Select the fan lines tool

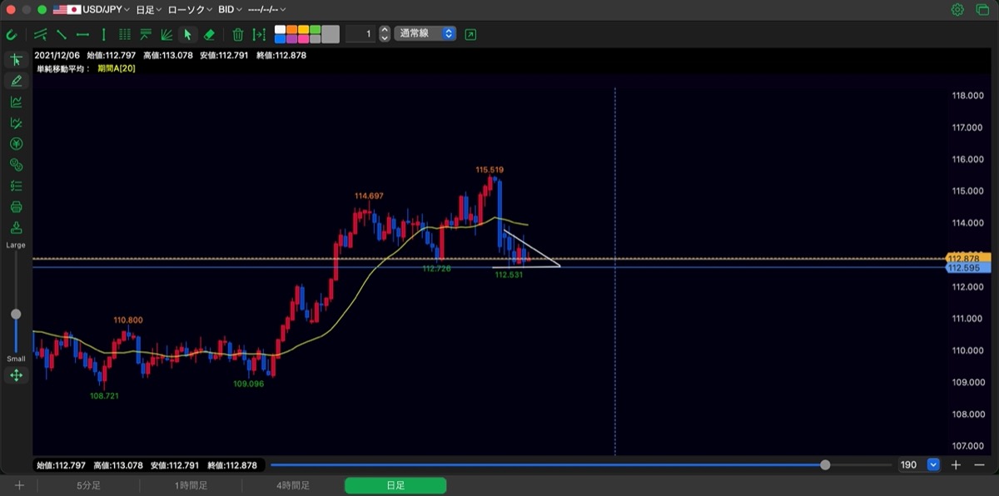166,35
